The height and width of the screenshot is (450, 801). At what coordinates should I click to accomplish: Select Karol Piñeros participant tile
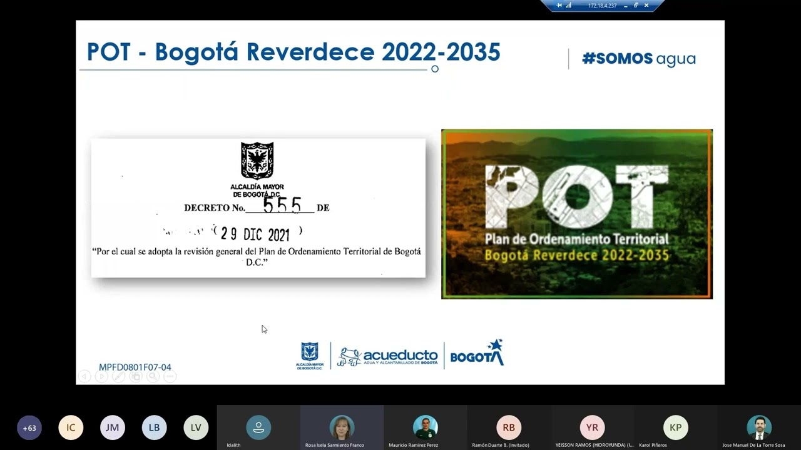click(675, 427)
